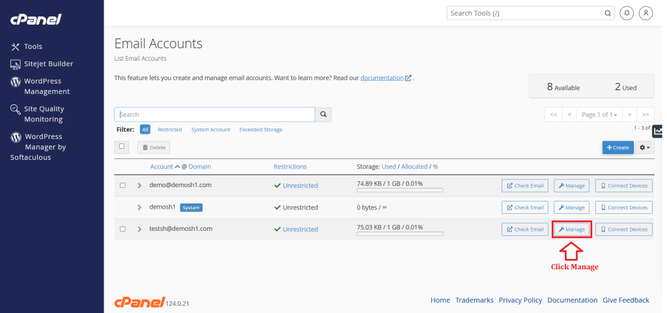Sort by storage Used header

coord(389,166)
